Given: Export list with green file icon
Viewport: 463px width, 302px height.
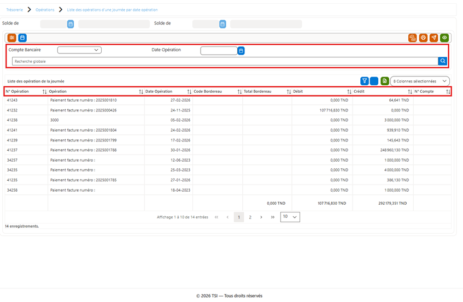Looking at the screenshot, I should click(x=384, y=81).
